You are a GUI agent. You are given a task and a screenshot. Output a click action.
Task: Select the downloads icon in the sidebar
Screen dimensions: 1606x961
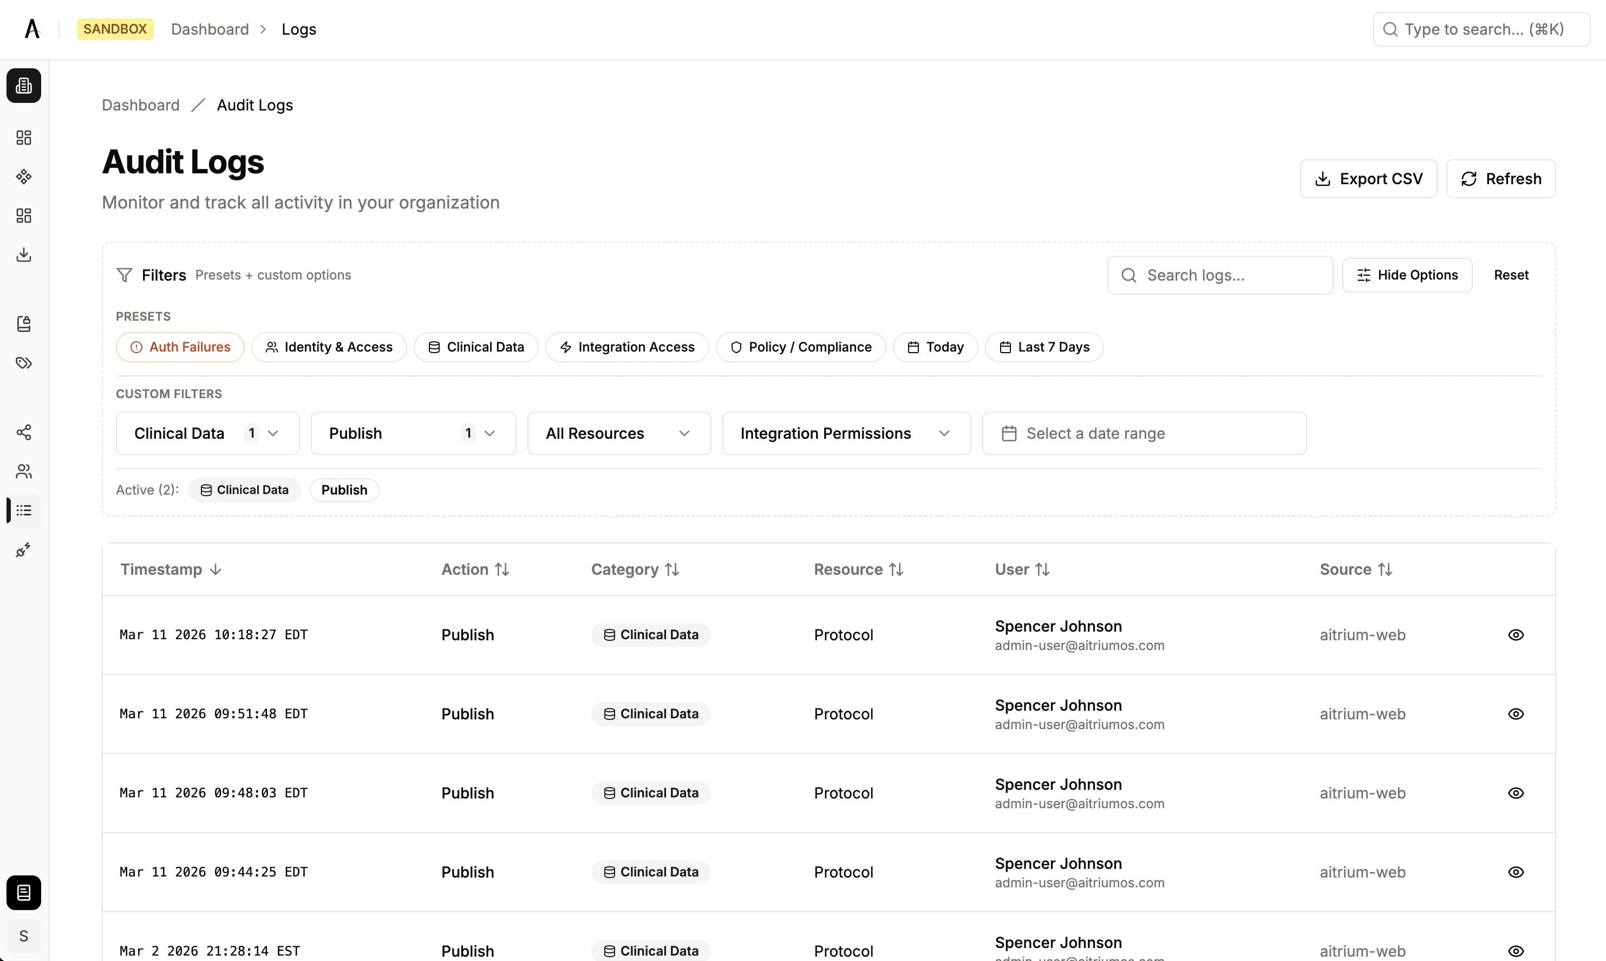coord(24,254)
